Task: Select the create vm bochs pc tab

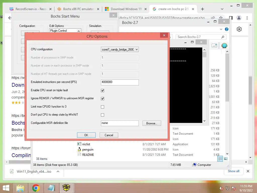Action: tap(173, 9)
